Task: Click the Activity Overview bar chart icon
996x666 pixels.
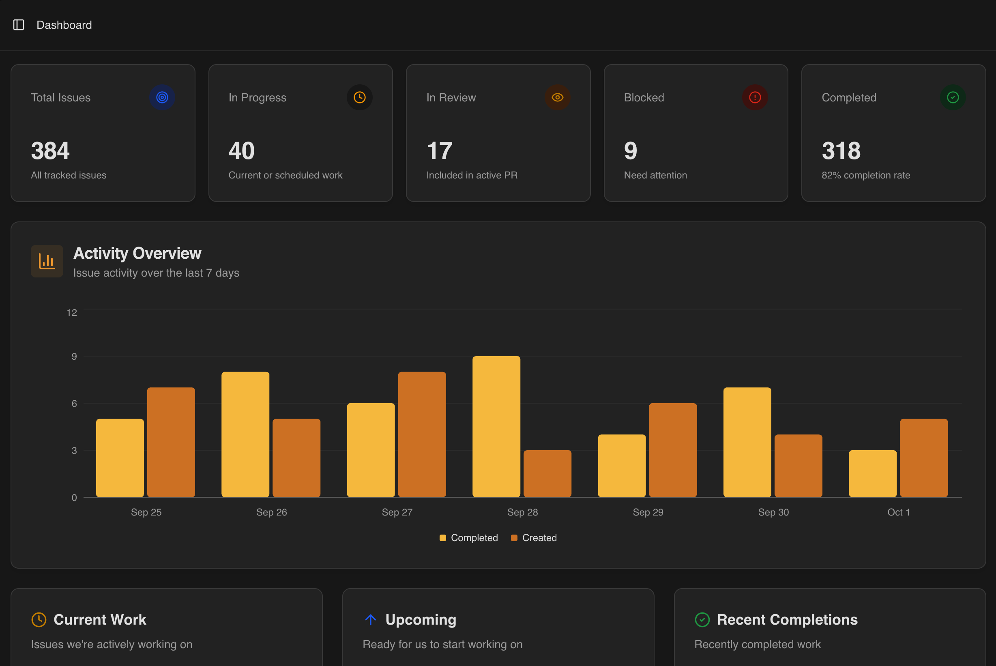Action: pyautogui.click(x=47, y=261)
